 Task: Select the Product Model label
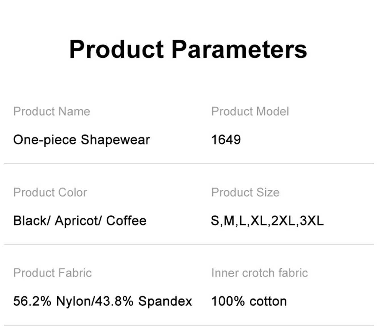(x=250, y=111)
